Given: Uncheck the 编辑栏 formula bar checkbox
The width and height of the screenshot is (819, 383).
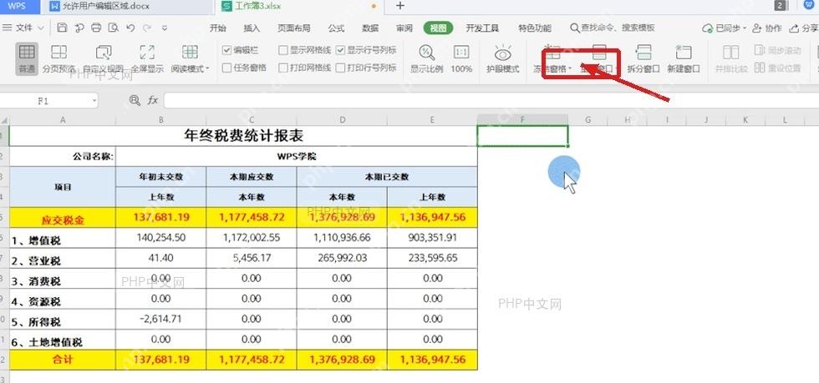Looking at the screenshot, I should coord(226,51).
